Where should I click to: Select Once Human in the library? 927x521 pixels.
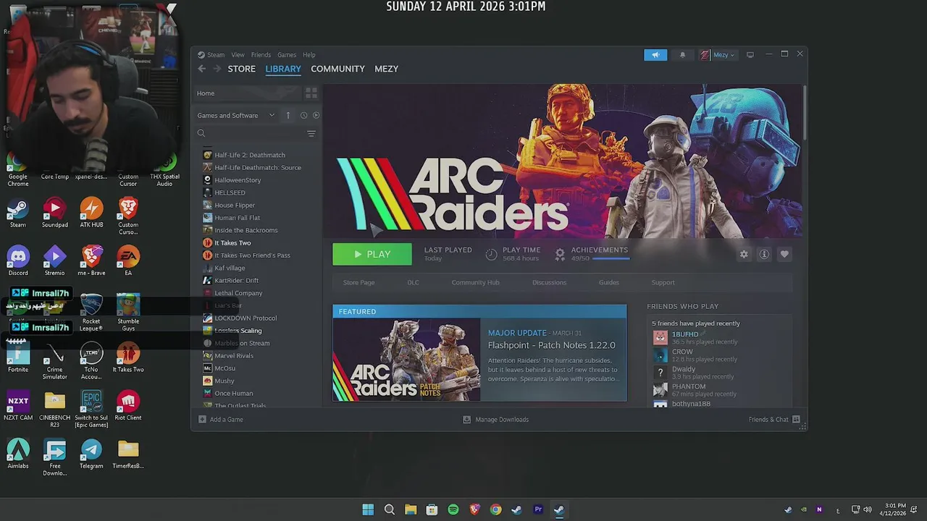point(234,394)
